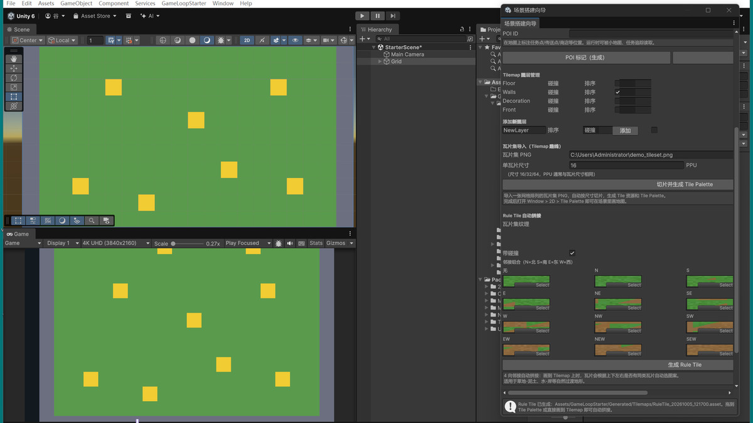The image size is (753, 423).
Task: Toggle the Floor layer checkbox
Action: (617, 83)
